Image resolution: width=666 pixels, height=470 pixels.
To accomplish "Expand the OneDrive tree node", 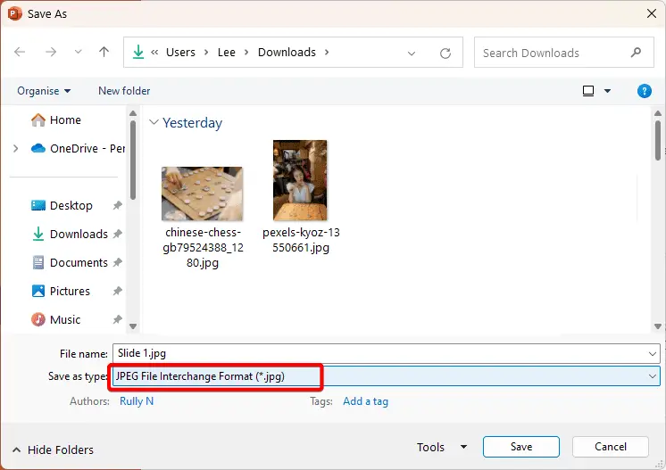I will 16,148.
